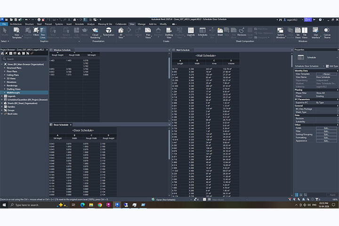The height and width of the screenshot is (226, 339).
Task: Open Chrome from the Windows taskbar
Action: click(x=100, y=205)
